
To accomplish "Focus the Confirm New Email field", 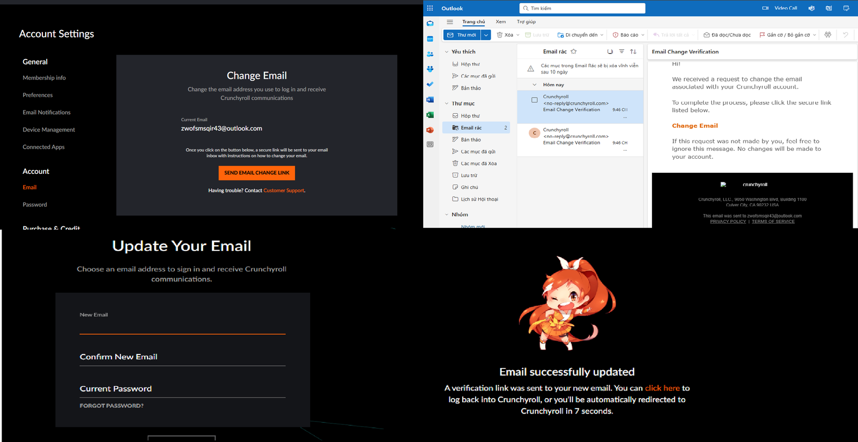I will click(182, 357).
